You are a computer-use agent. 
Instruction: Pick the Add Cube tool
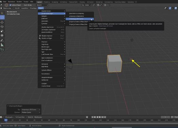click(x=2, y=50)
